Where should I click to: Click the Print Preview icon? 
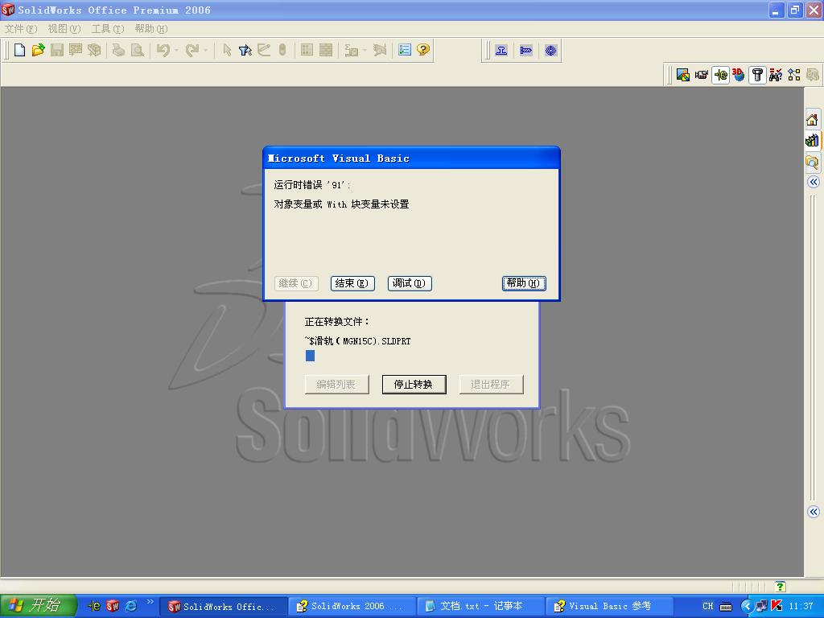click(137, 51)
